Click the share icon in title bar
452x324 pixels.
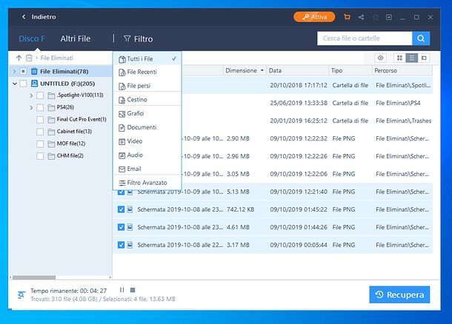[361, 17]
